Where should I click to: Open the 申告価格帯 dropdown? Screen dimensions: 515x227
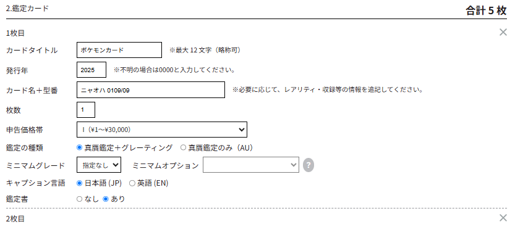(162, 130)
